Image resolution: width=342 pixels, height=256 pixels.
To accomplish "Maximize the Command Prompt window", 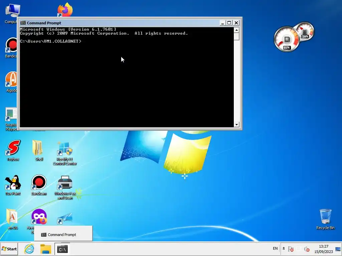I will pos(229,23).
